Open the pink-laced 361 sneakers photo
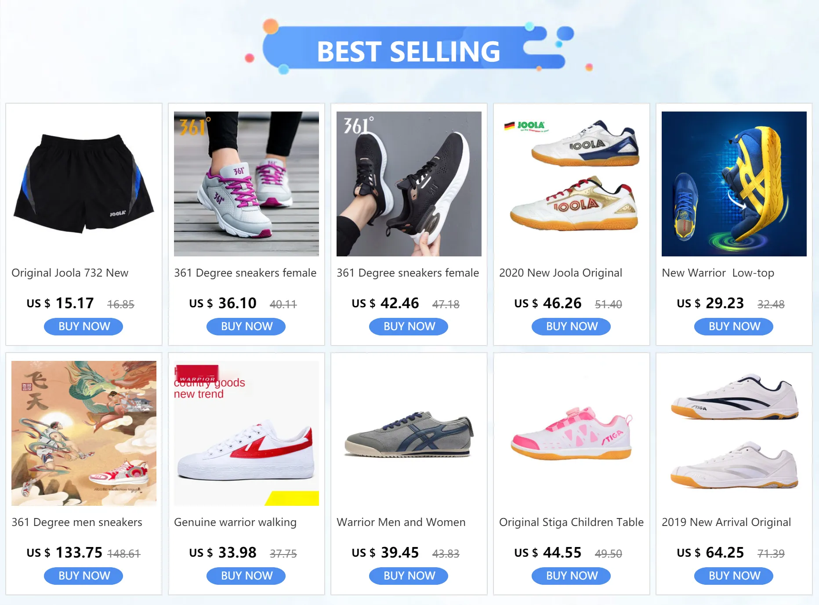 pos(246,184)
